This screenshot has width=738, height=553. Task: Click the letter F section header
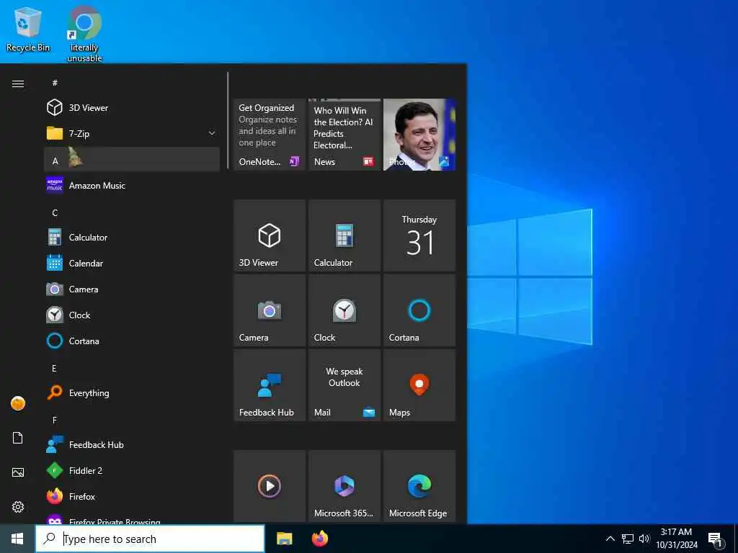tap(132, 420)
